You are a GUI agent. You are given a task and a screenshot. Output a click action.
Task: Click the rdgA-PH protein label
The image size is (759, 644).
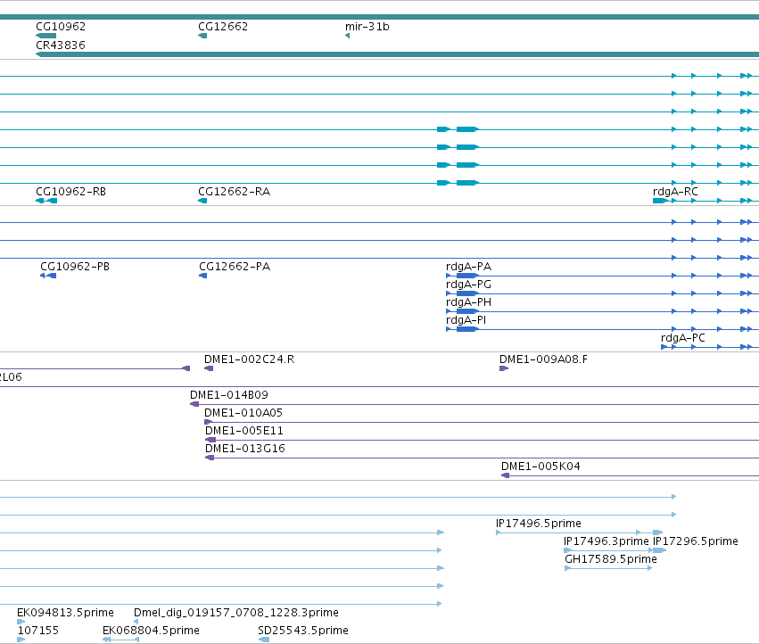(468, 302)
